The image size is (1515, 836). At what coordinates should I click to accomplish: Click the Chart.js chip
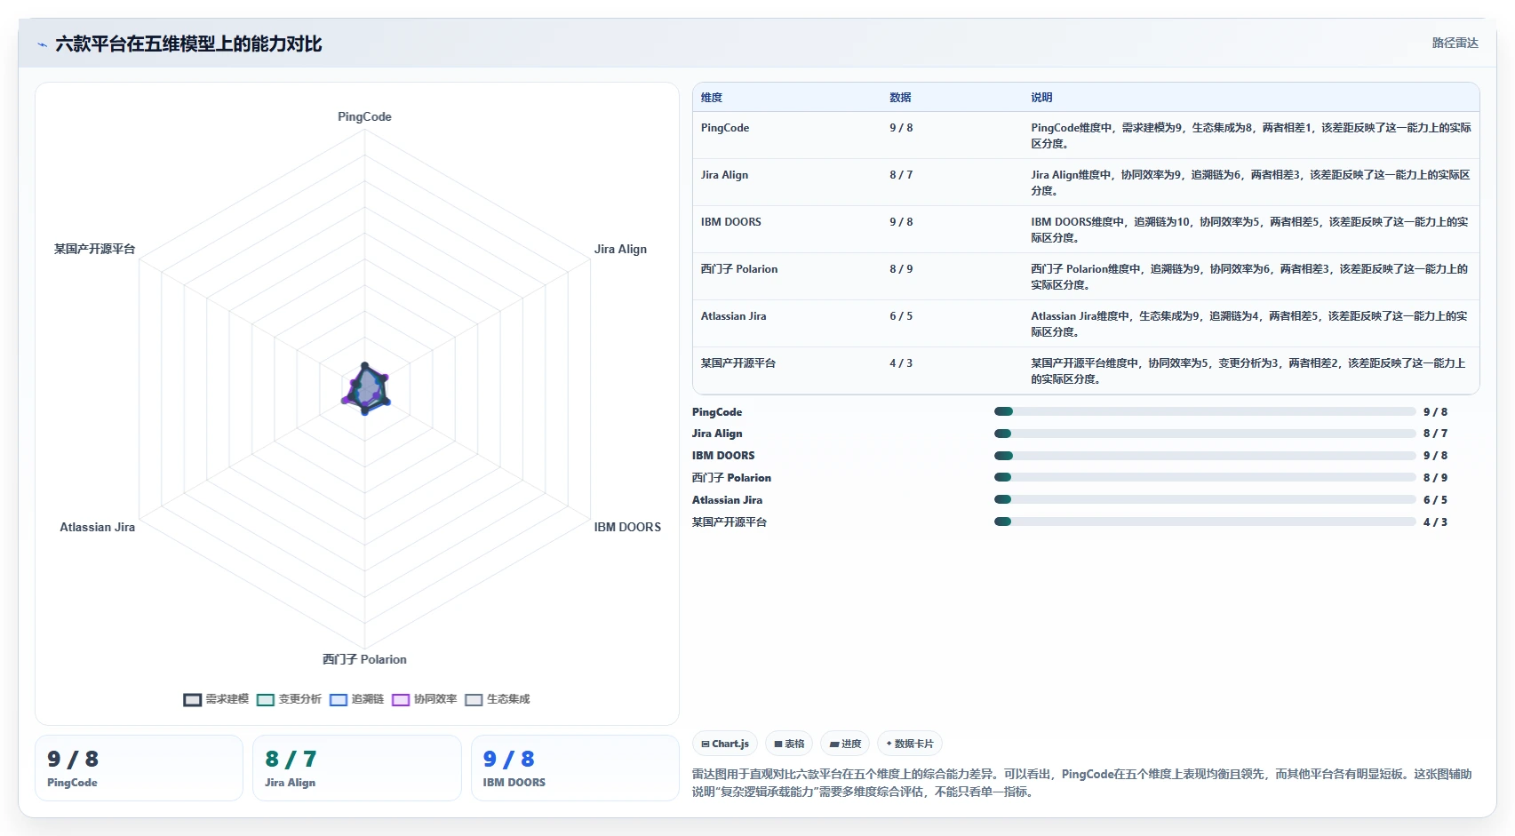pyautogui.click(x=725, y=744)
